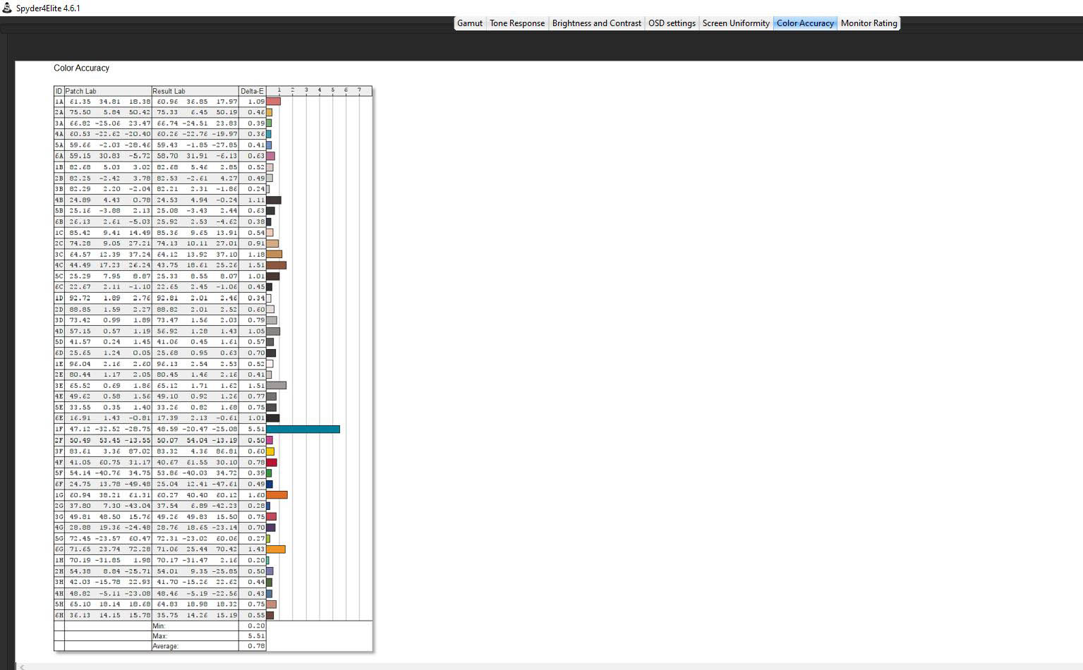Click the teal Delta-E bar for patch 1F
Image resolution: width=1083 pixels, height=670 pixels.
[x=303, y=429]
